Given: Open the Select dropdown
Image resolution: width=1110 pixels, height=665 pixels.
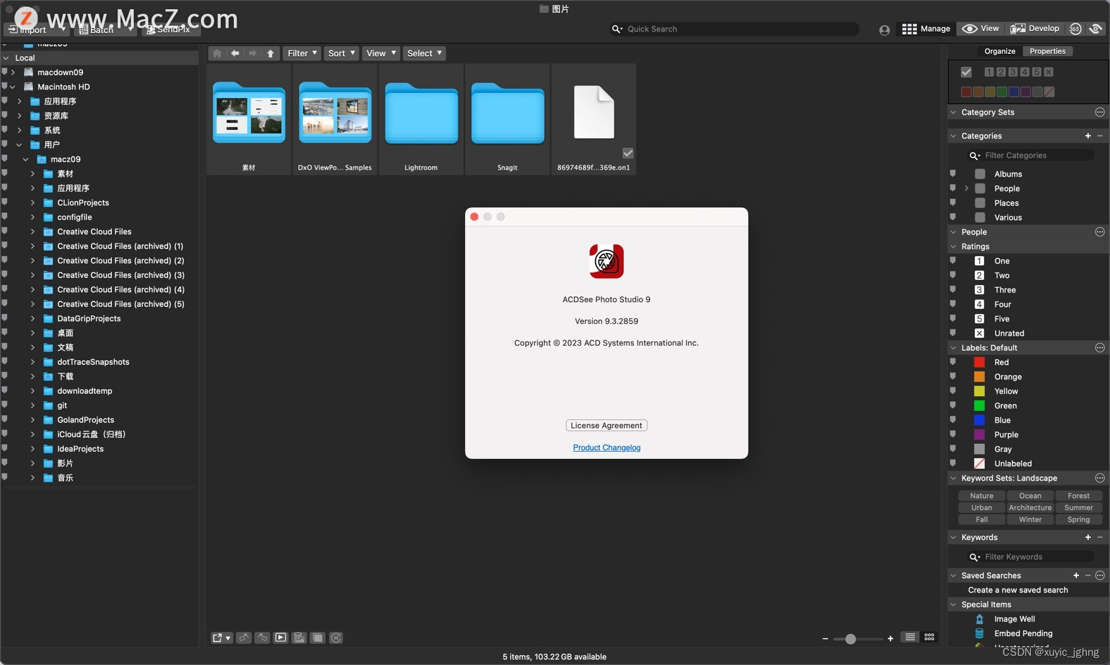Looking at the screenshot, I should (x=424, y=53).
